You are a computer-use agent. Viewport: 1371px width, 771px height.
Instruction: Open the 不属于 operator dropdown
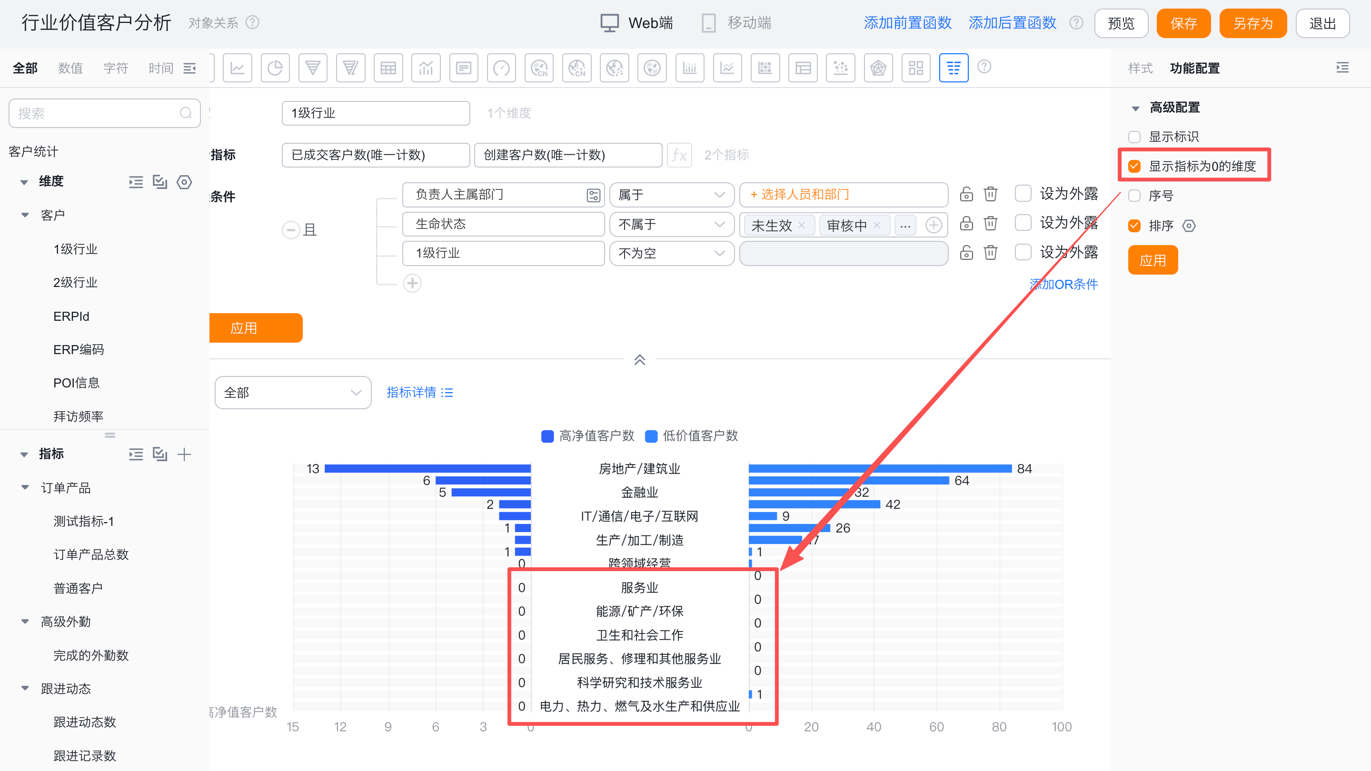671,224
